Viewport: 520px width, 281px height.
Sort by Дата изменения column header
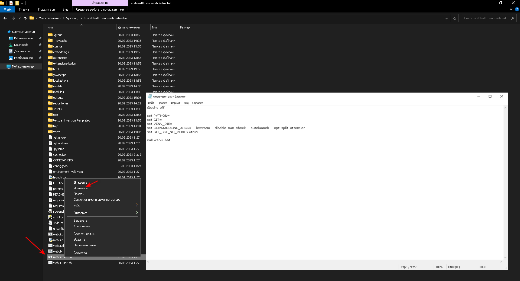pos(129,27)
